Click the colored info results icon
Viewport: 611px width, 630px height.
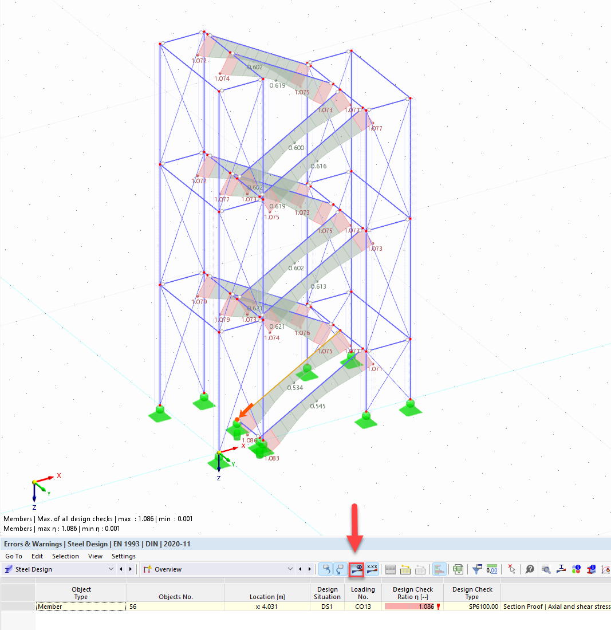pos(576,569)
